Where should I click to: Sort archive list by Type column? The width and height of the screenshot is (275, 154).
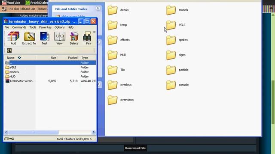tap(88, 58)
